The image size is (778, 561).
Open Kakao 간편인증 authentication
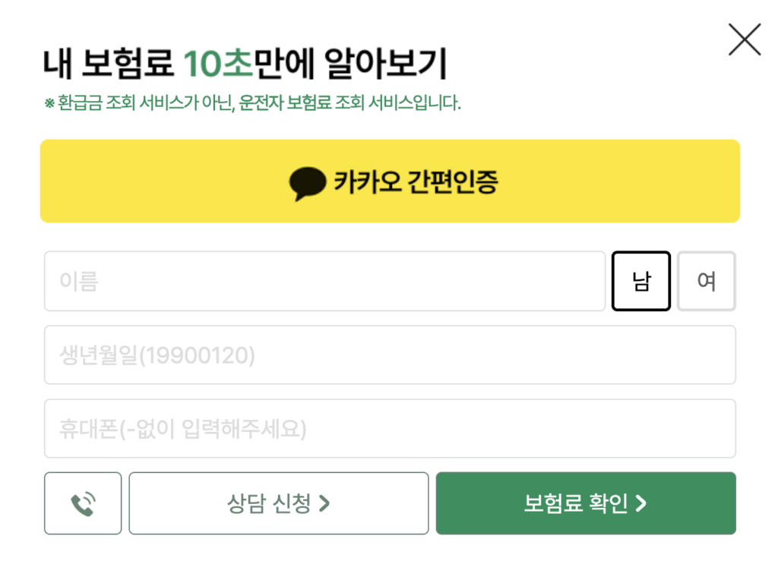coord(389,181)
